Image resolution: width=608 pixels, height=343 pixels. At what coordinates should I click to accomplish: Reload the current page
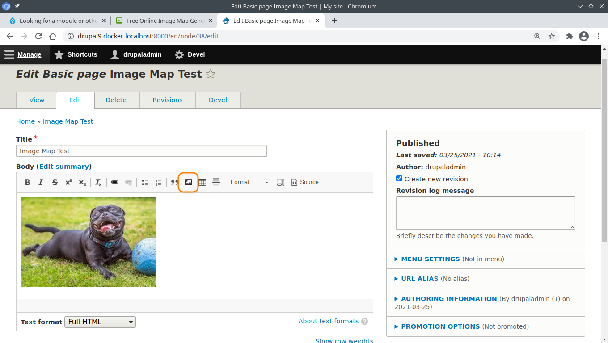click(x=38, y=36)
